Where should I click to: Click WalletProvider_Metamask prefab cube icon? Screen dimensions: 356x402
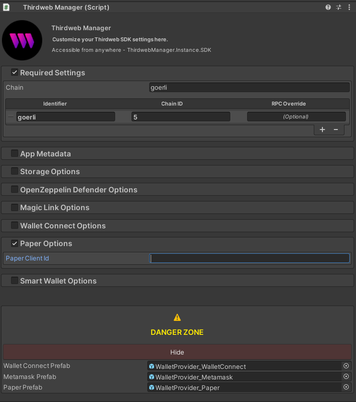point(152,377)
